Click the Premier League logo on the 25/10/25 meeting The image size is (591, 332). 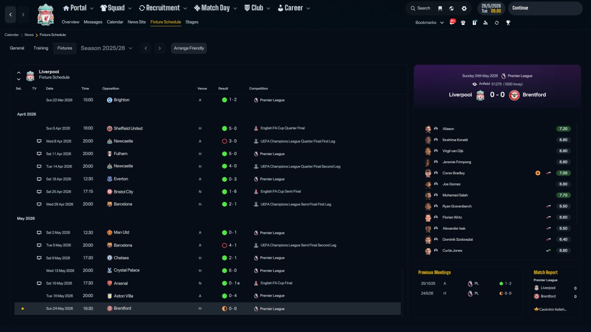click(x=470, y=284)
